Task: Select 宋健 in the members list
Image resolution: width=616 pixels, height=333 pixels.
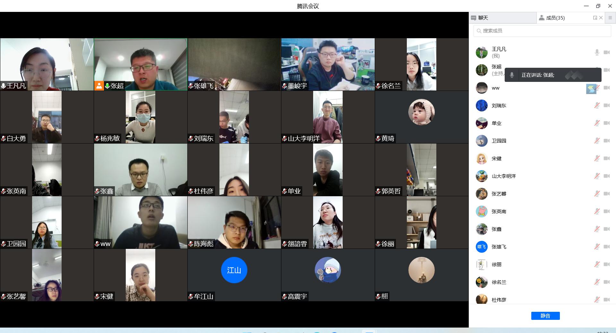Action: click(x=496, y=159)
